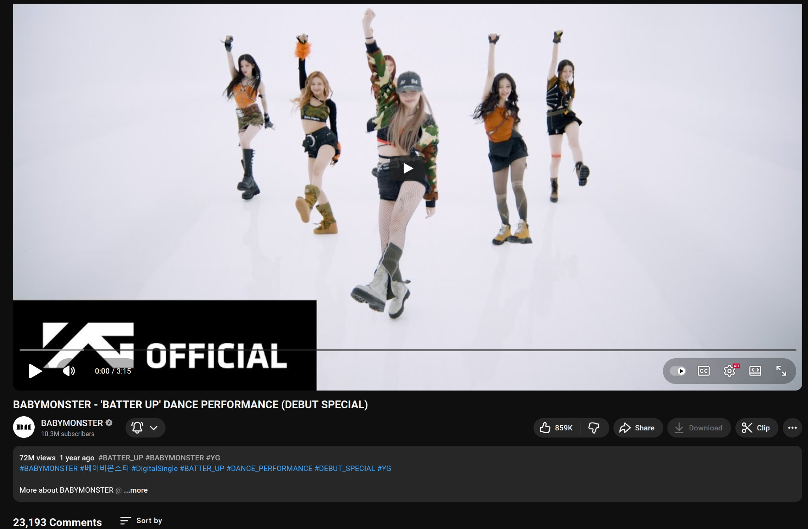Mute the video volume speaker icon

69,371
